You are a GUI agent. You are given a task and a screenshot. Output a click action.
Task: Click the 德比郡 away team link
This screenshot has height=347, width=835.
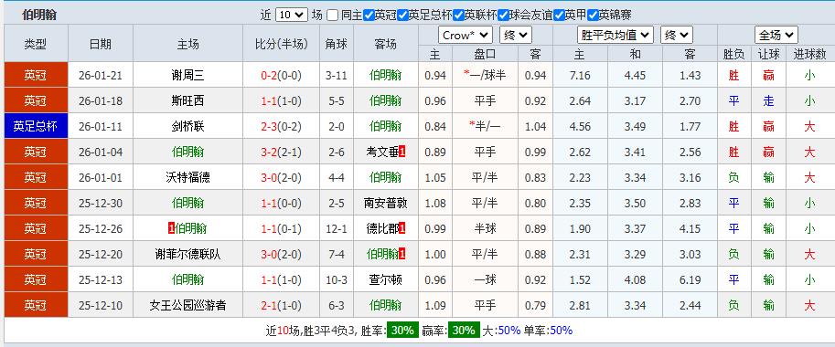coord(382,228)
